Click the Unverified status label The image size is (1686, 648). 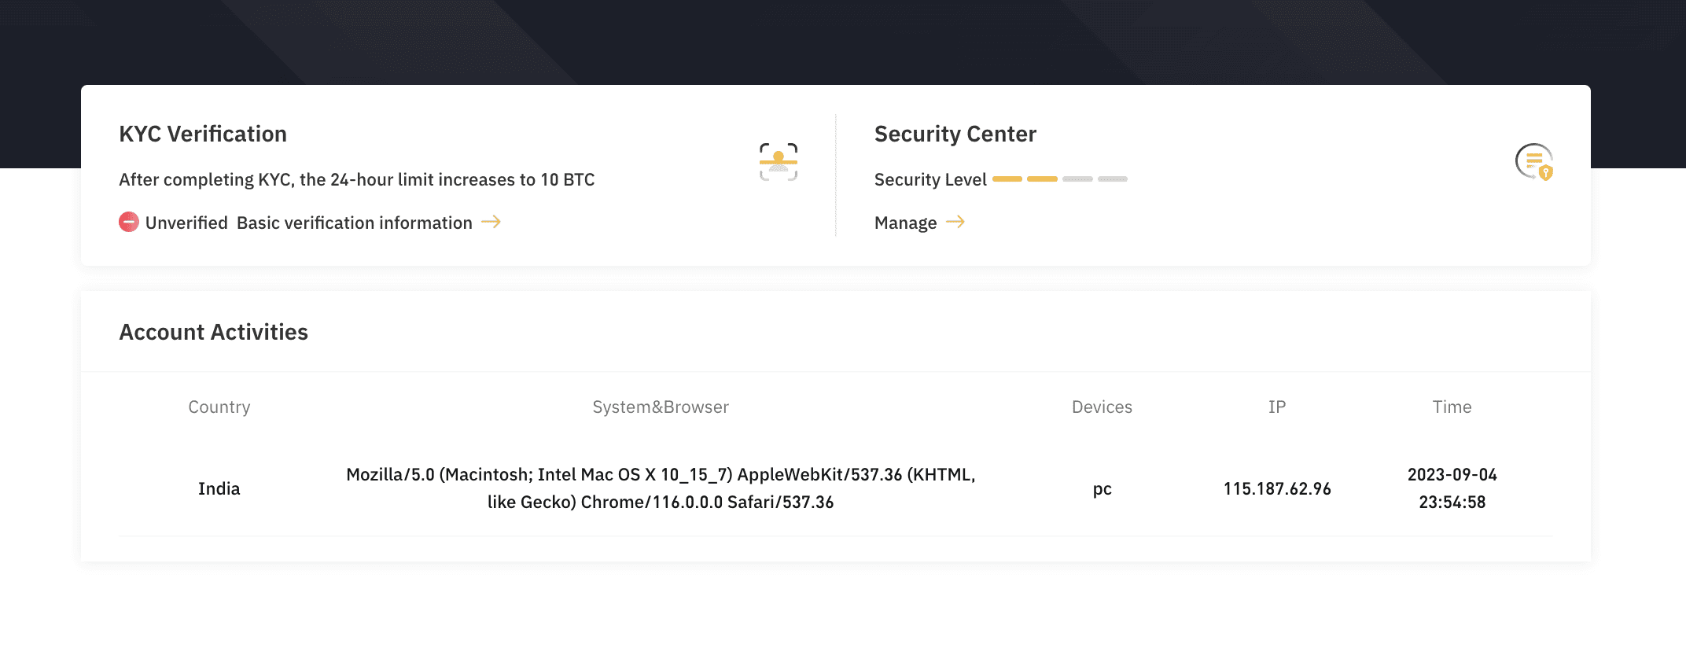tap(186, 223)
